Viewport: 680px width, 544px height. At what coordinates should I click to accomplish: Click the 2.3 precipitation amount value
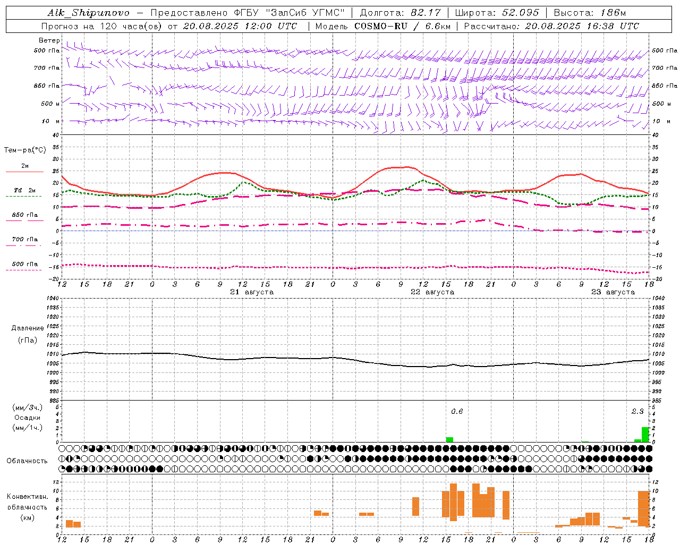pos(637,412)
